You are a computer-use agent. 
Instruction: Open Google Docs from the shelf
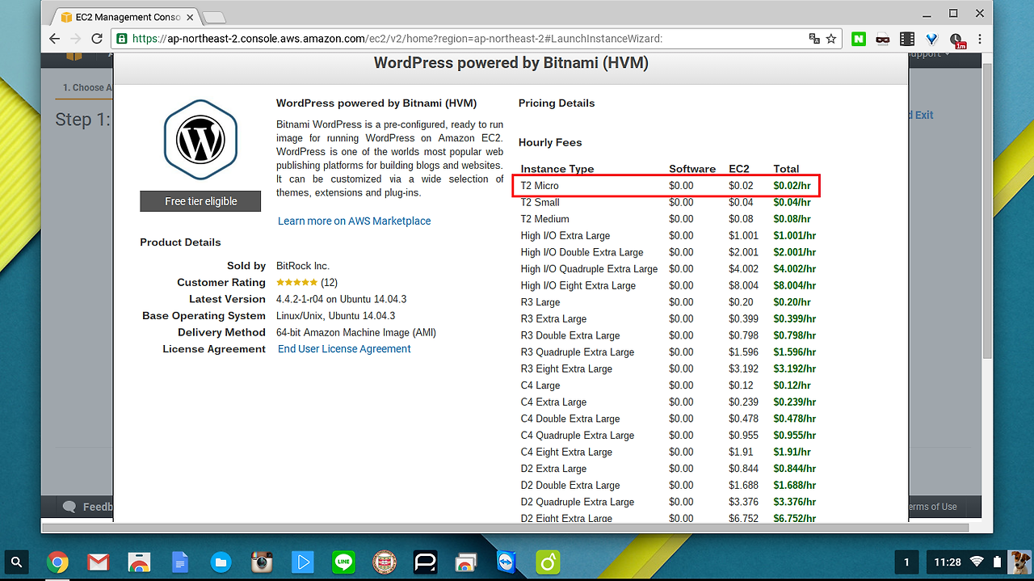pyautogui.click(x=179, y=562)
